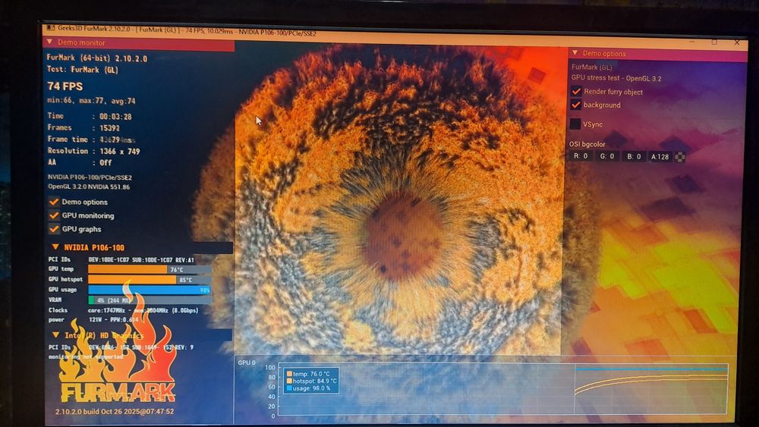
Task: Click the graph legend hotspot: 84.9 °C entry
Action: click(312, 381)
